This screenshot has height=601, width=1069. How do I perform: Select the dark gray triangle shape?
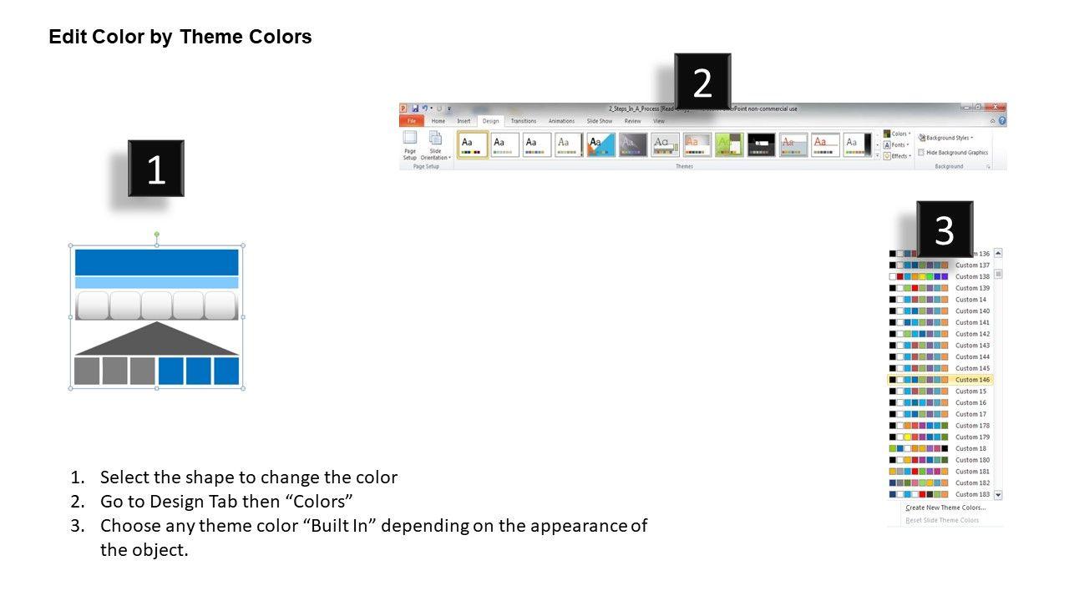[156, 342]
